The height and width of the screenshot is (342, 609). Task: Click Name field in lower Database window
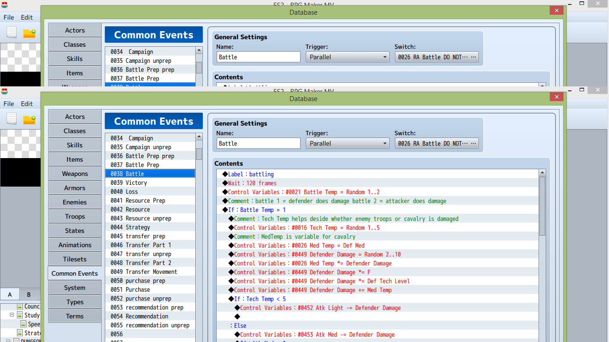click(259, 143)
